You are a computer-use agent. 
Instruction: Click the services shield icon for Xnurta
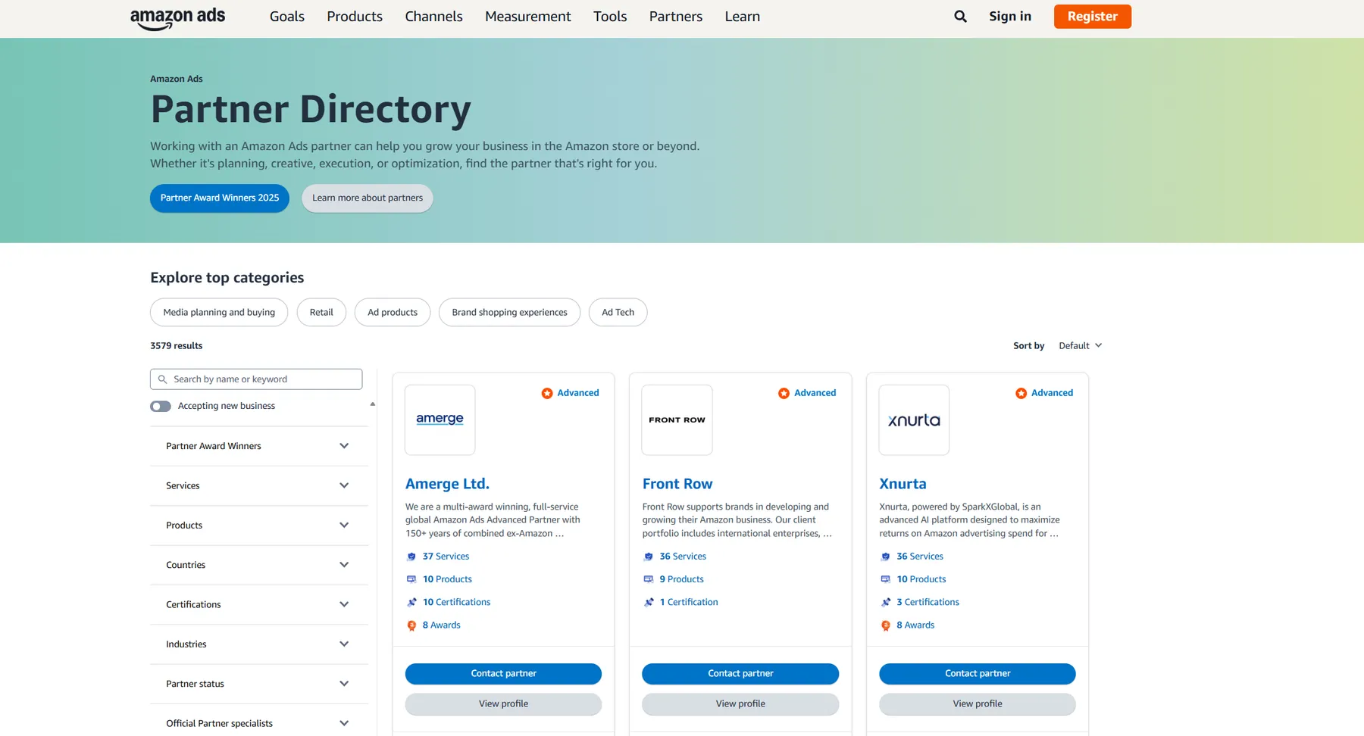(x=886, y=557)
